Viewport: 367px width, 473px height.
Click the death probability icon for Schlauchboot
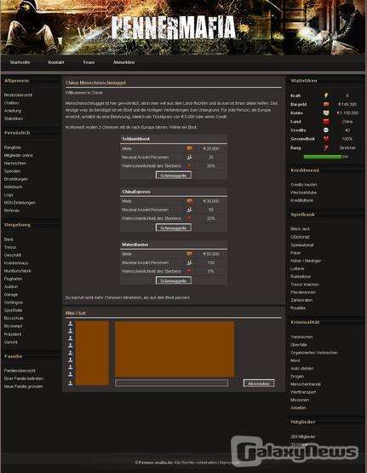click(189, 165)
